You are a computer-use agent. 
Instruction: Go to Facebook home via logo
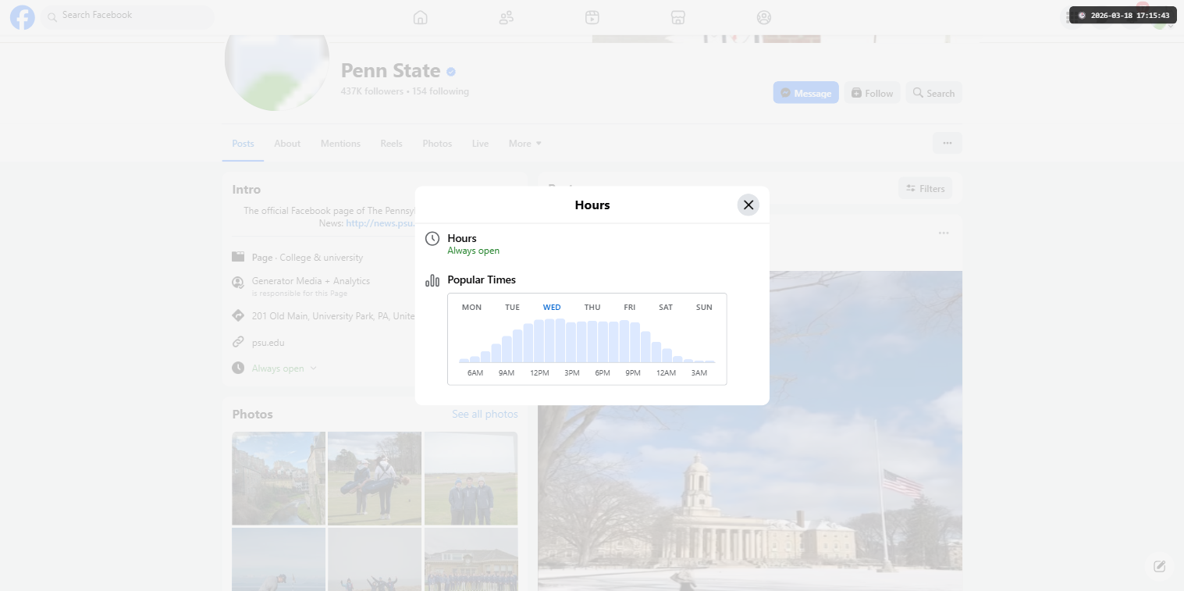[x=23, y=17]
